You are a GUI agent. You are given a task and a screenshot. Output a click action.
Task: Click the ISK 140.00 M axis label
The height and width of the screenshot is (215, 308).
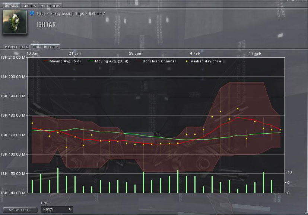[13, 193]
